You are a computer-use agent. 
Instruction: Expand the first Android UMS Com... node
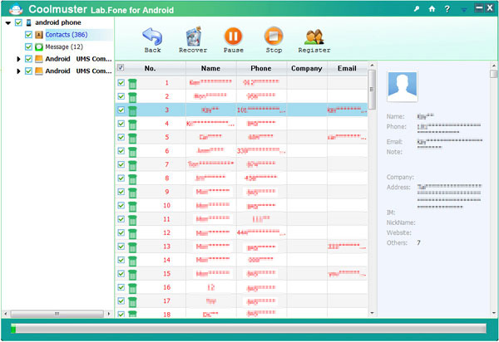coord(19,59)
